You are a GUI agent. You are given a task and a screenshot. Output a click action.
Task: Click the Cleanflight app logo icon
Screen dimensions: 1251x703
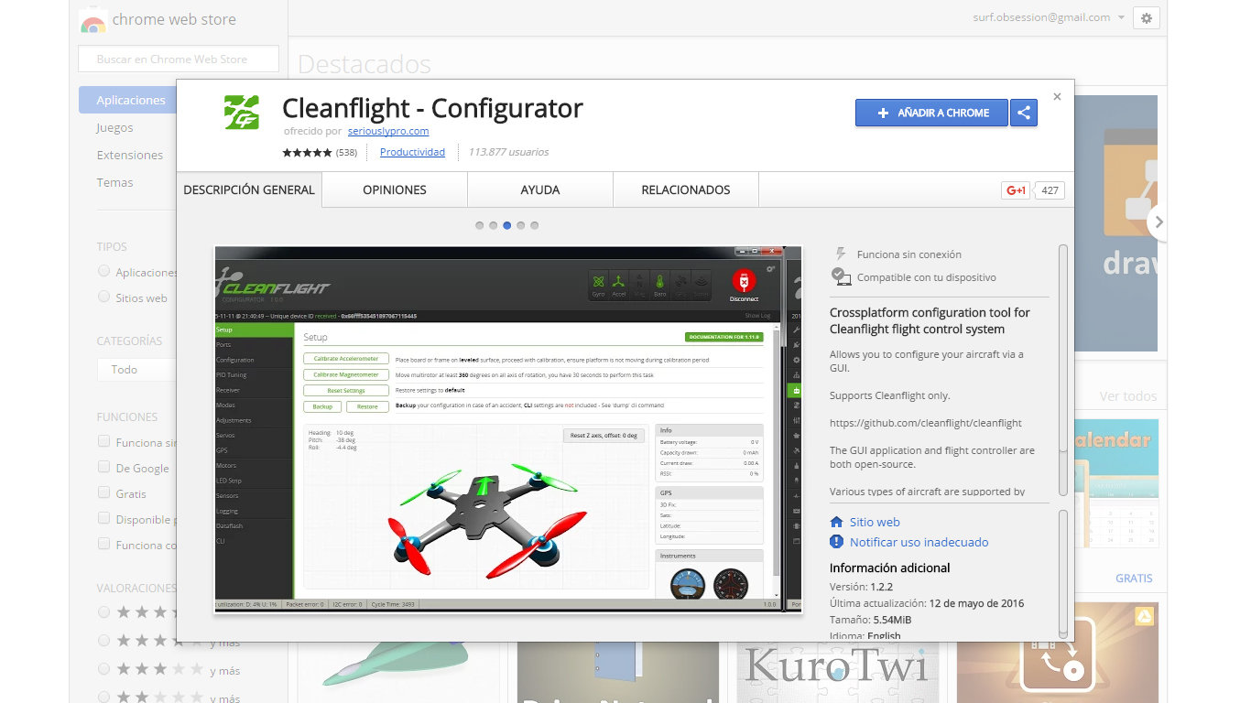[x=242, y=113]
